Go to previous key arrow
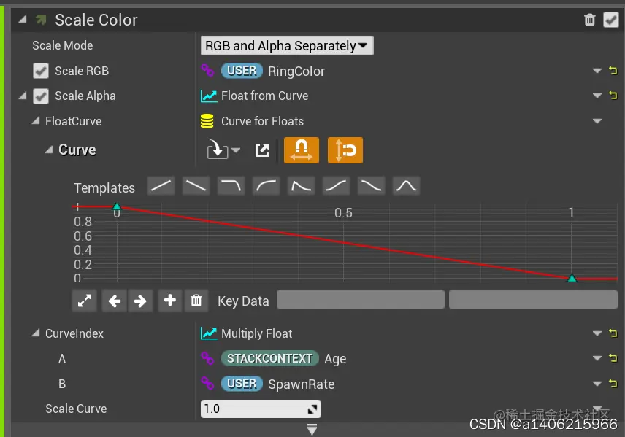625x437 pixels. (x=114, y=300)
